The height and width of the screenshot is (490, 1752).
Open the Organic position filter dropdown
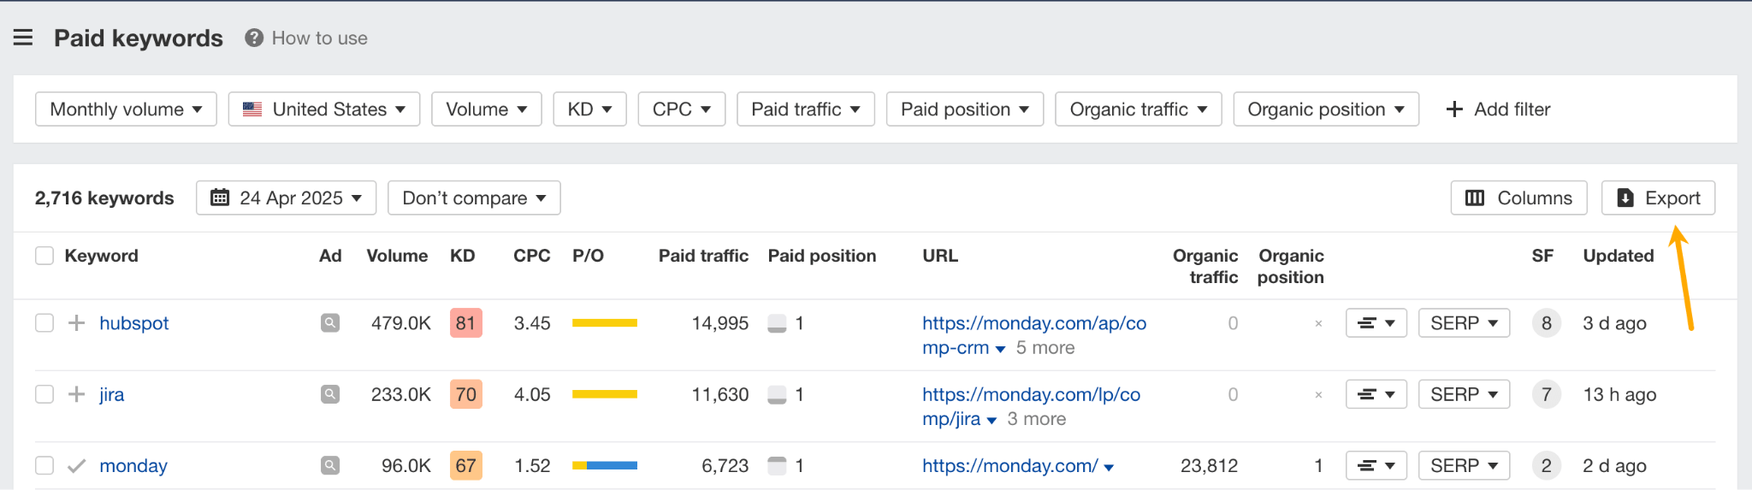pos(1326,109)
